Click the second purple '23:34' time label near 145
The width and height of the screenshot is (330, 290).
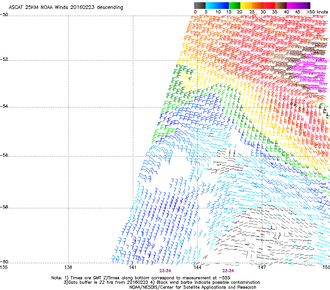(228, 271)
